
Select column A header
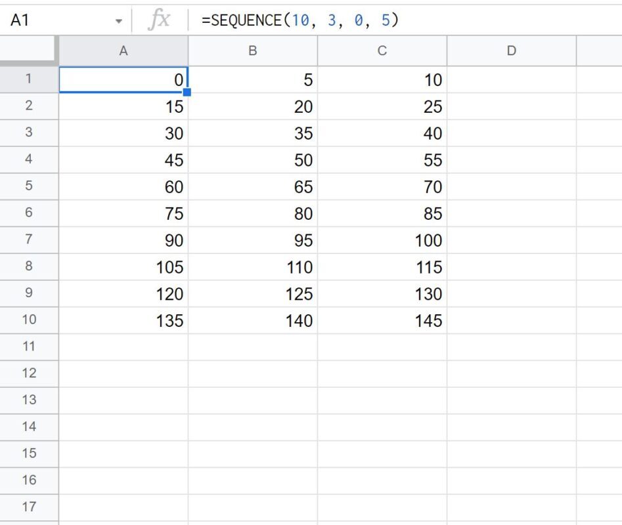coord(123,51)
